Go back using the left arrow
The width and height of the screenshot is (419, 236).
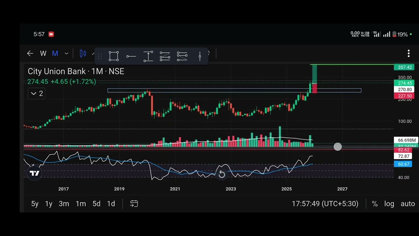tap(30, 53)
